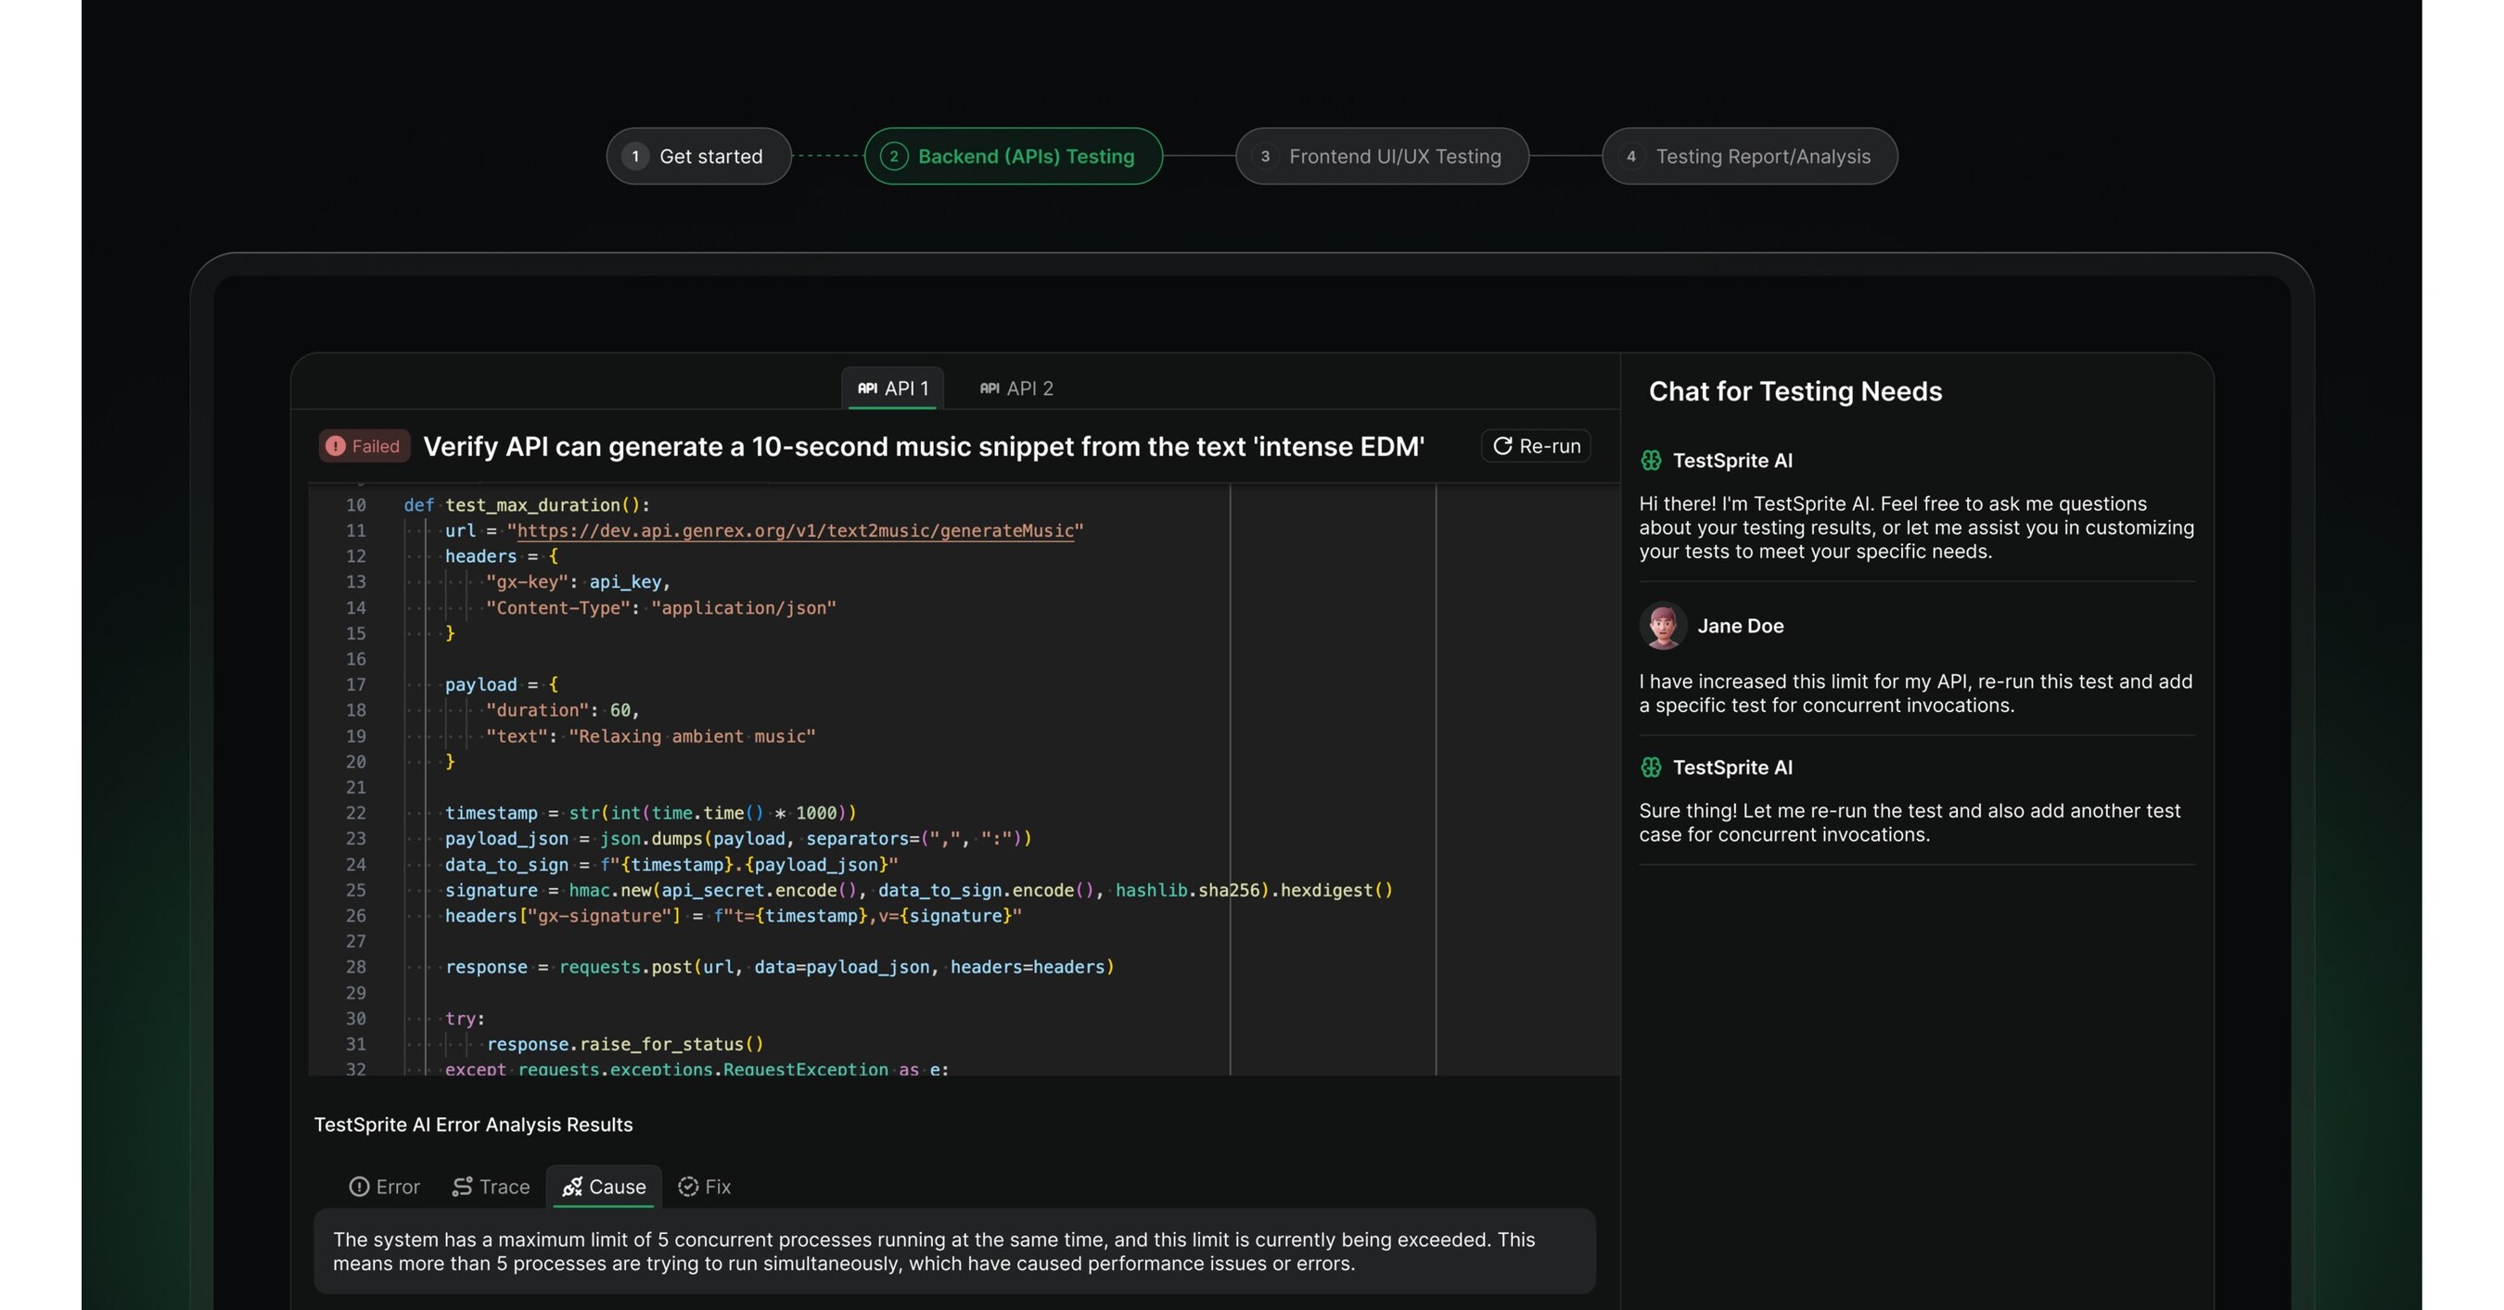Click the requests.post response line
The height and width of the screenshot is (1310, 2504).
tap(780, 967)
